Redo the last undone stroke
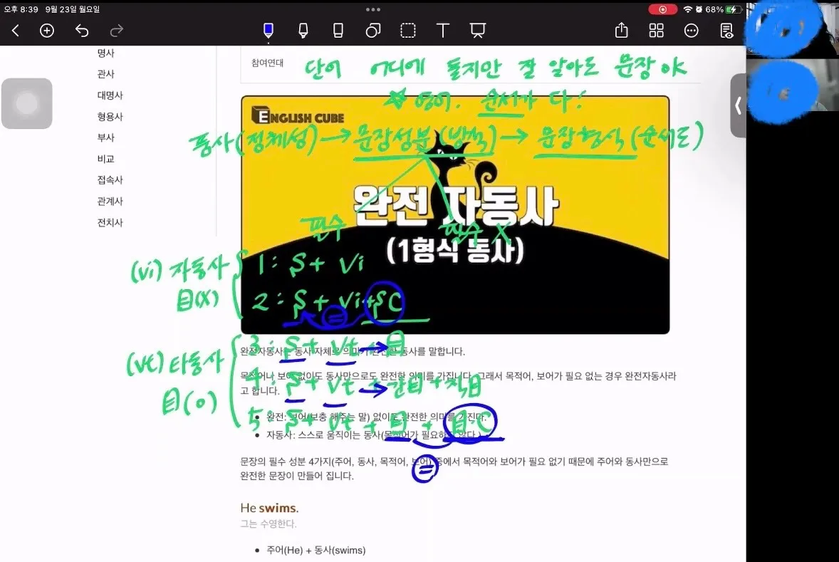Screen dimensions: 839x562 pos(116,31)
